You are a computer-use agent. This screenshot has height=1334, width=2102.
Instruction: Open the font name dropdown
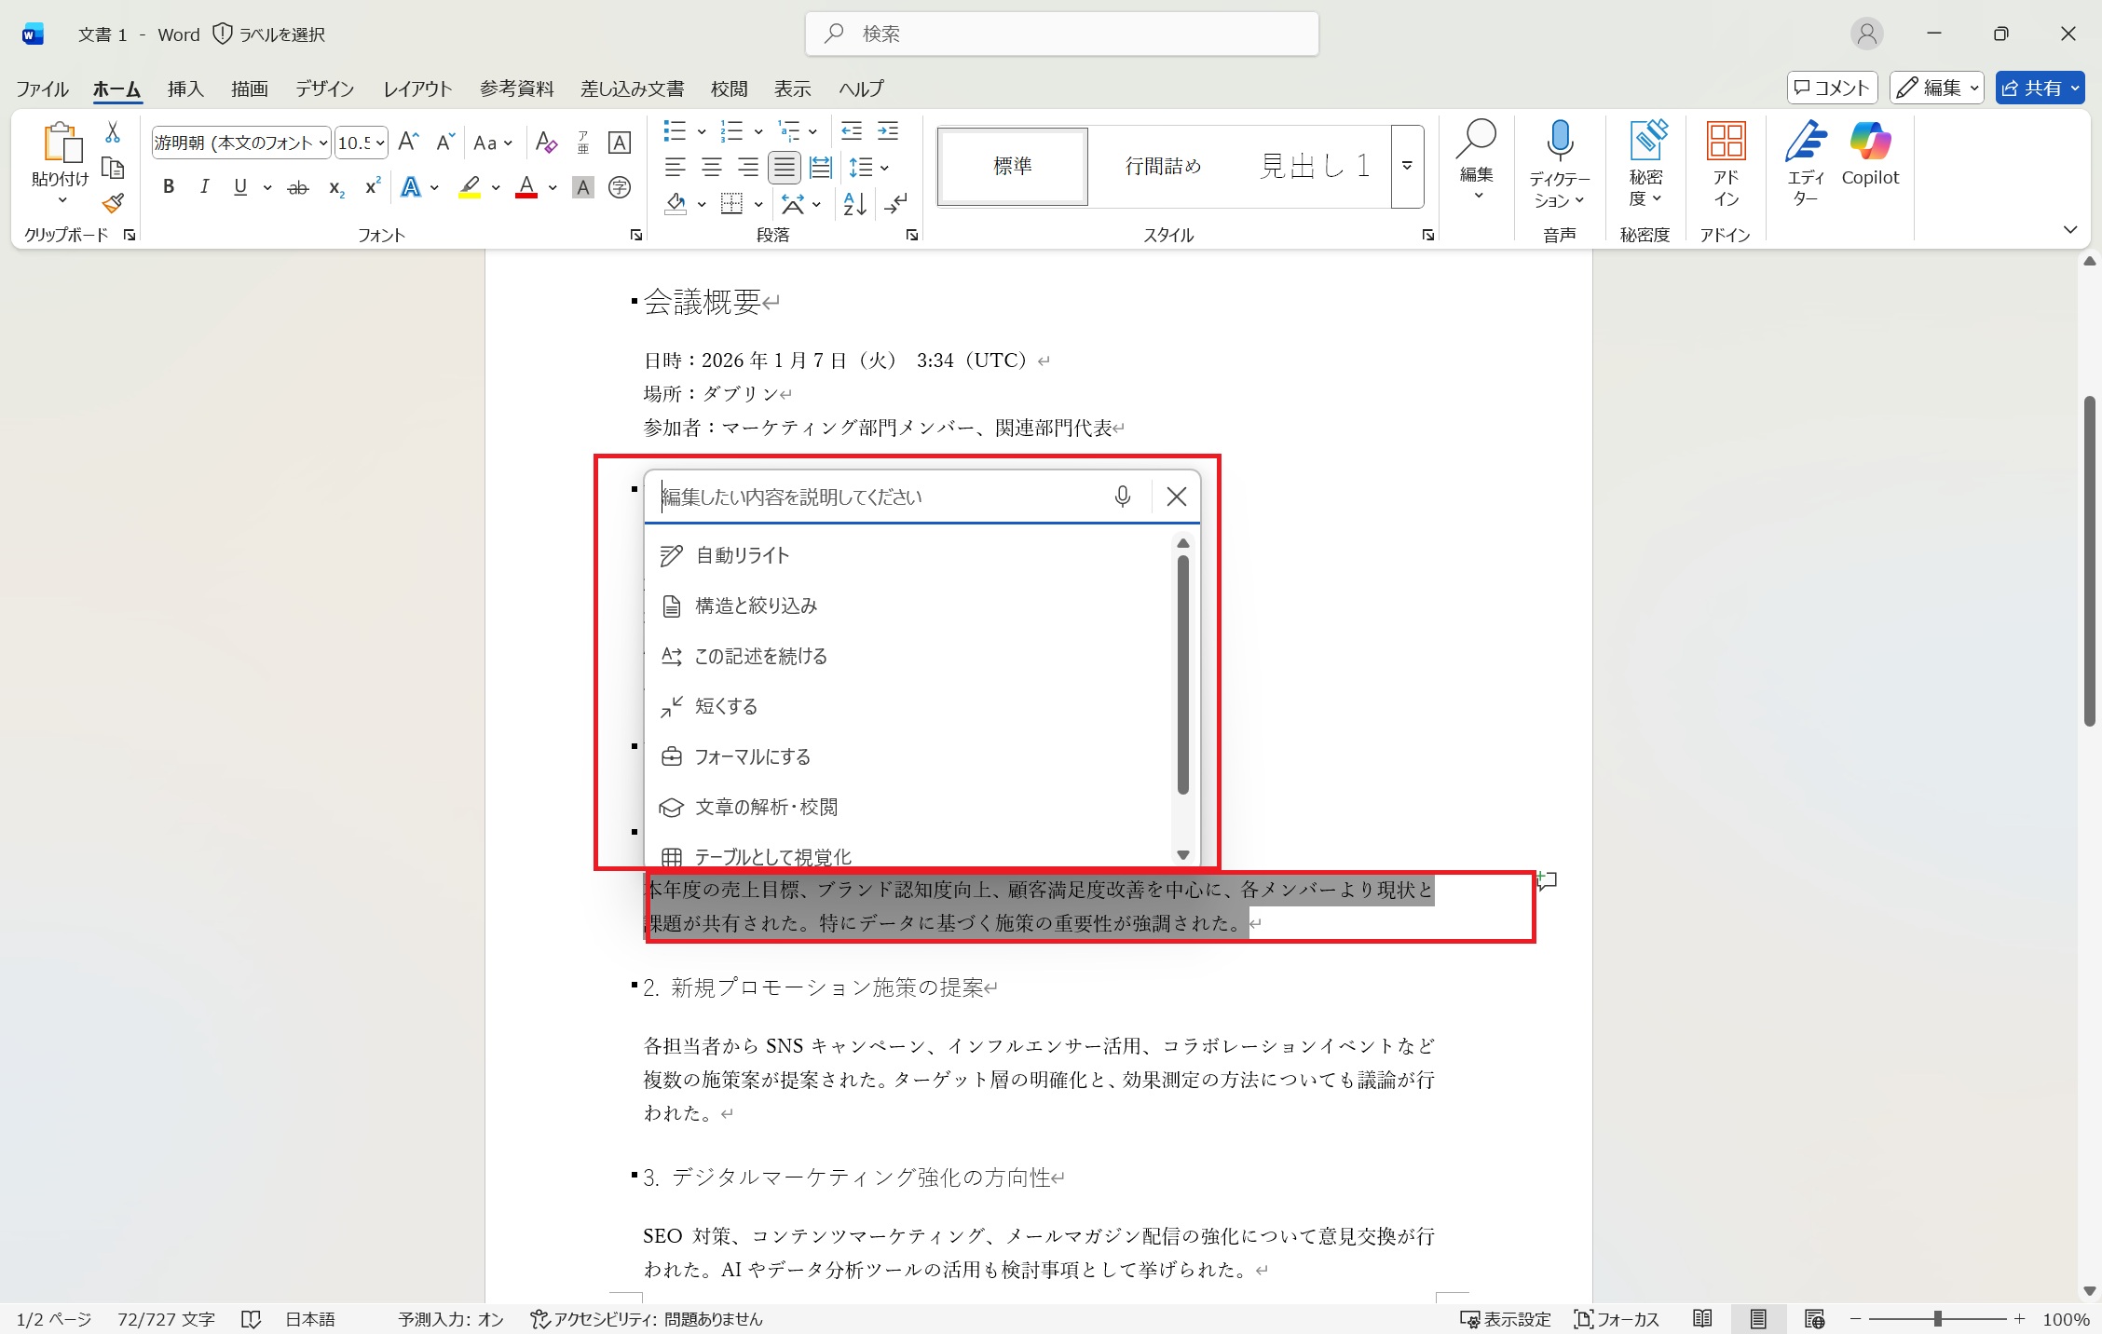pos(323,143)
